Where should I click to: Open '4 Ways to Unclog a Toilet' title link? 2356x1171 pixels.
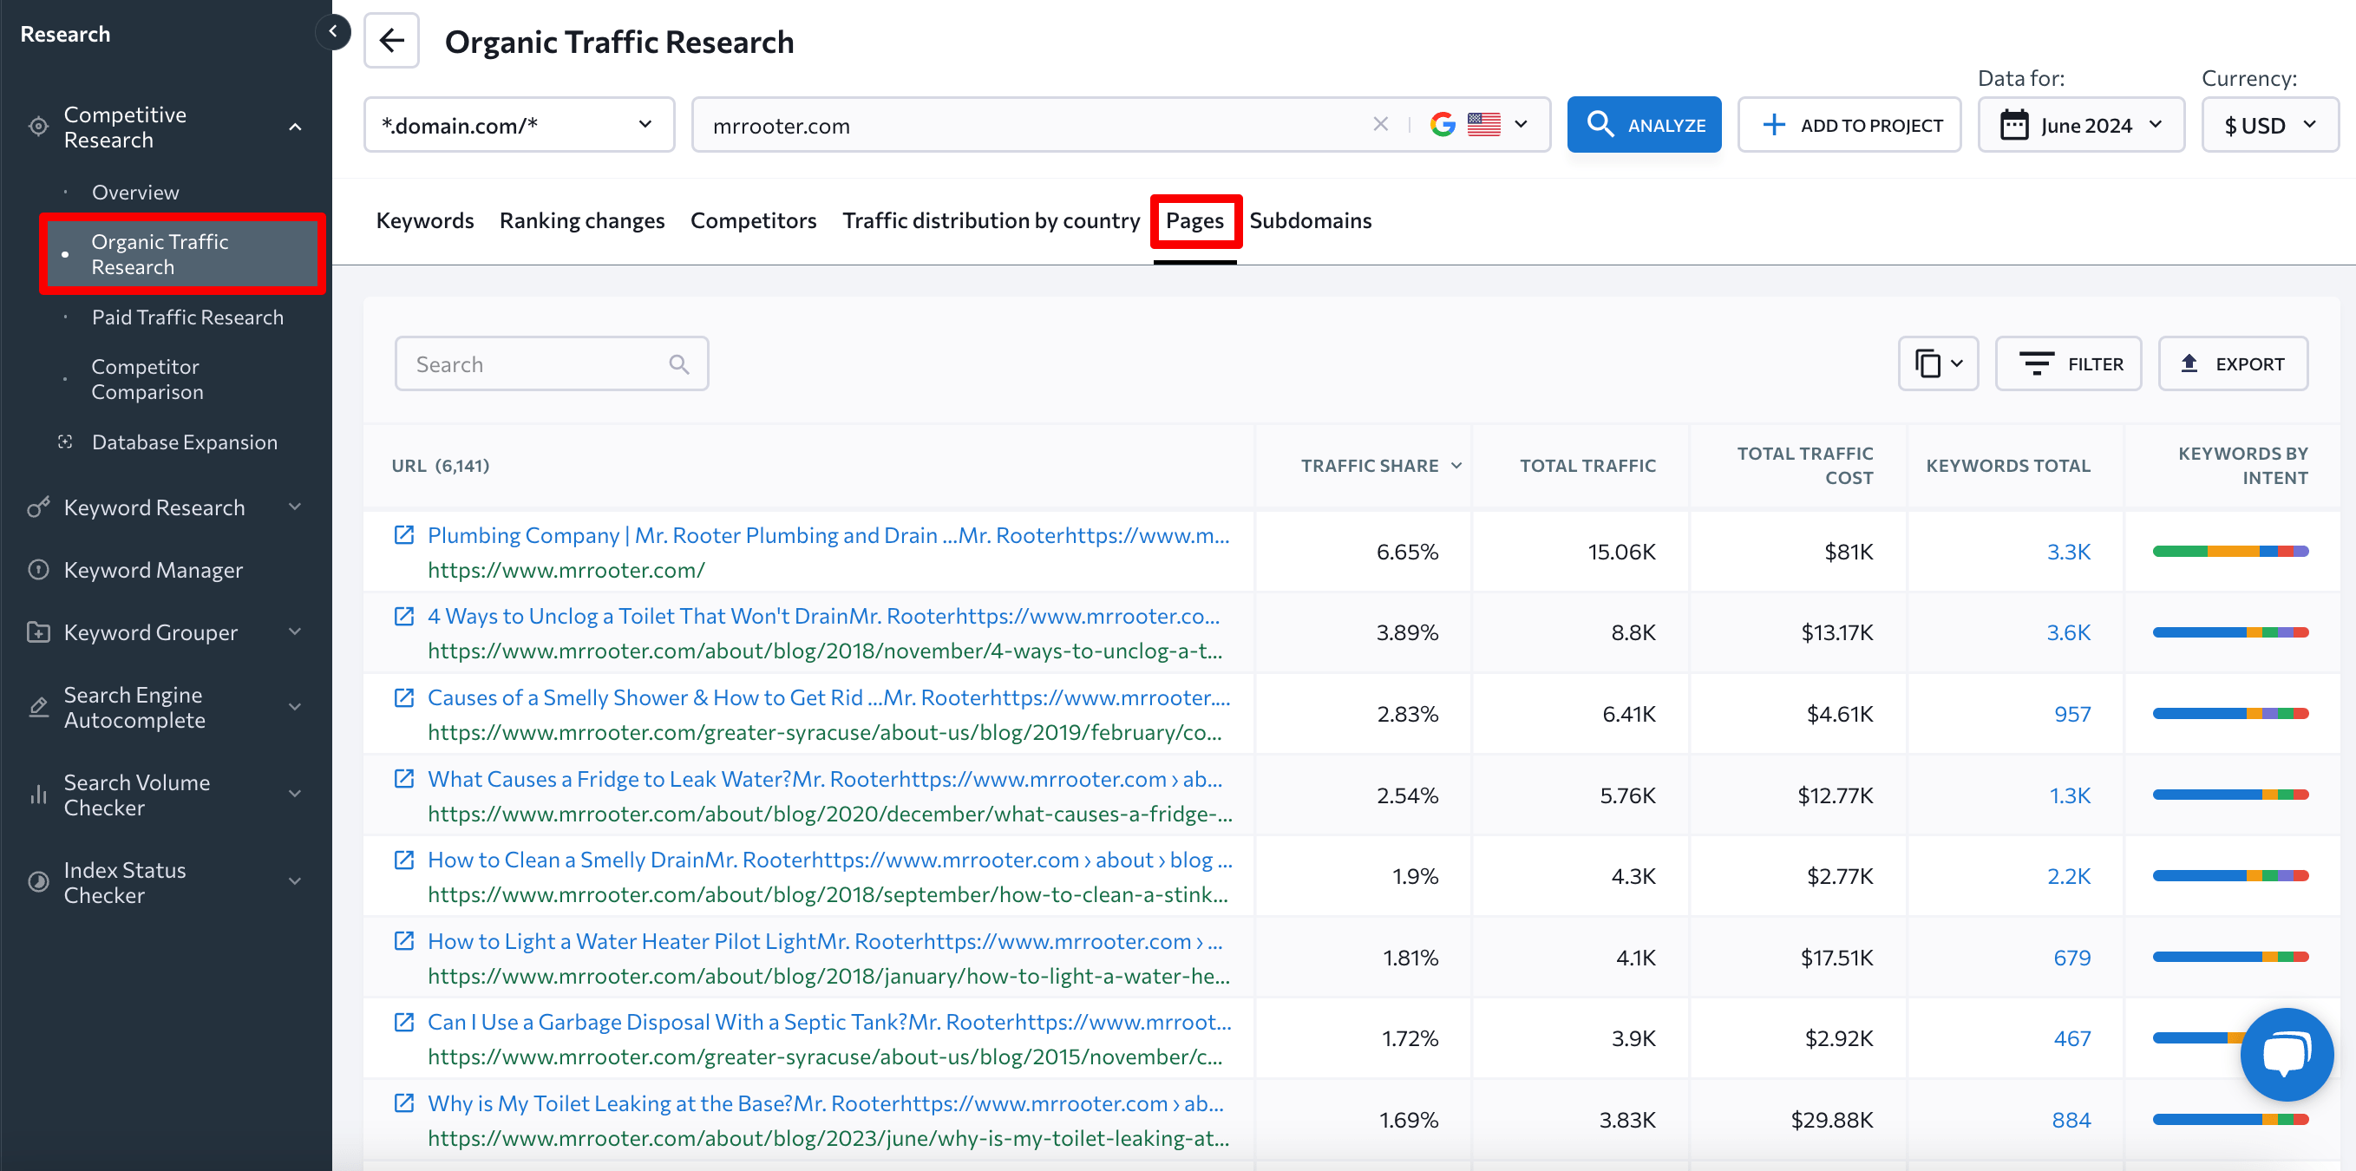point(823,616)
